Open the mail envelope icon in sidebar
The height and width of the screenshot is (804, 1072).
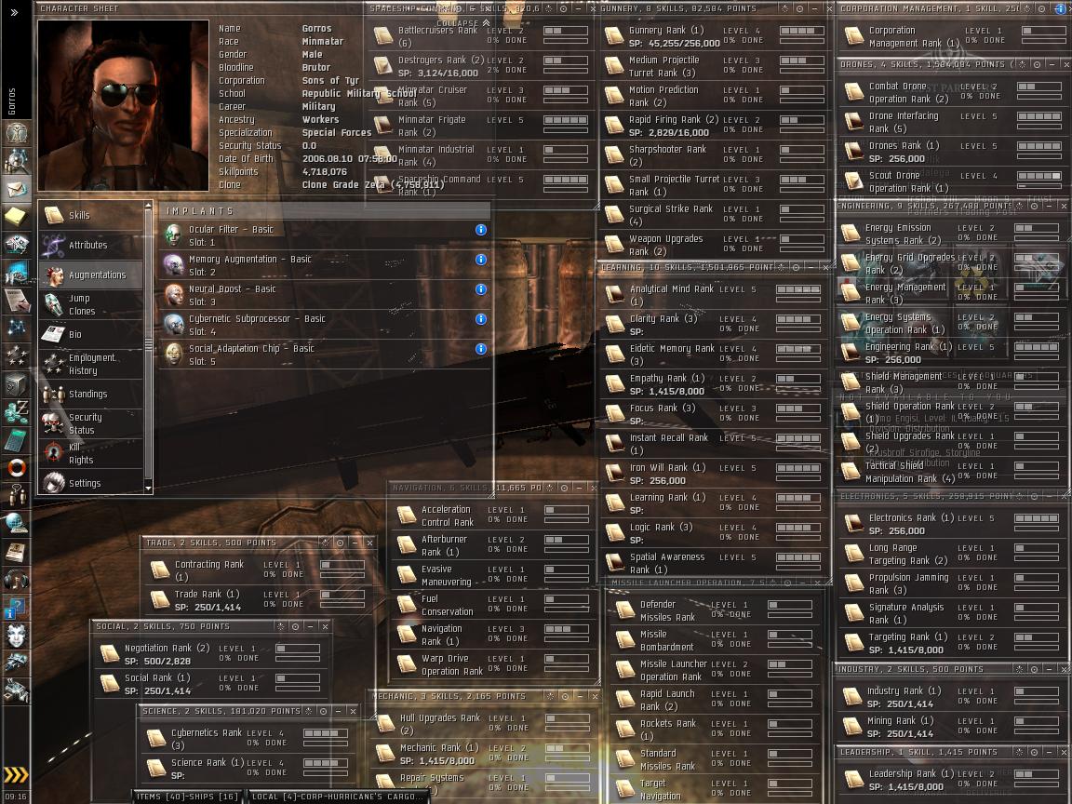tap(17, 188)
